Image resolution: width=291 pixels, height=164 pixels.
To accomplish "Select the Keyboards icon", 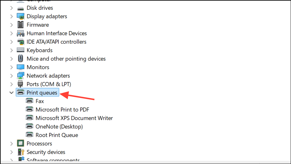I will (x=20, y=50).
